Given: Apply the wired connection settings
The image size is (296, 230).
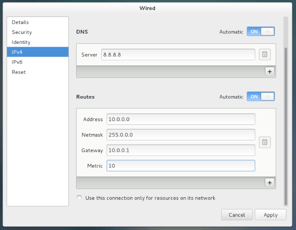Looking at the screenshot, I should [270, 215].
